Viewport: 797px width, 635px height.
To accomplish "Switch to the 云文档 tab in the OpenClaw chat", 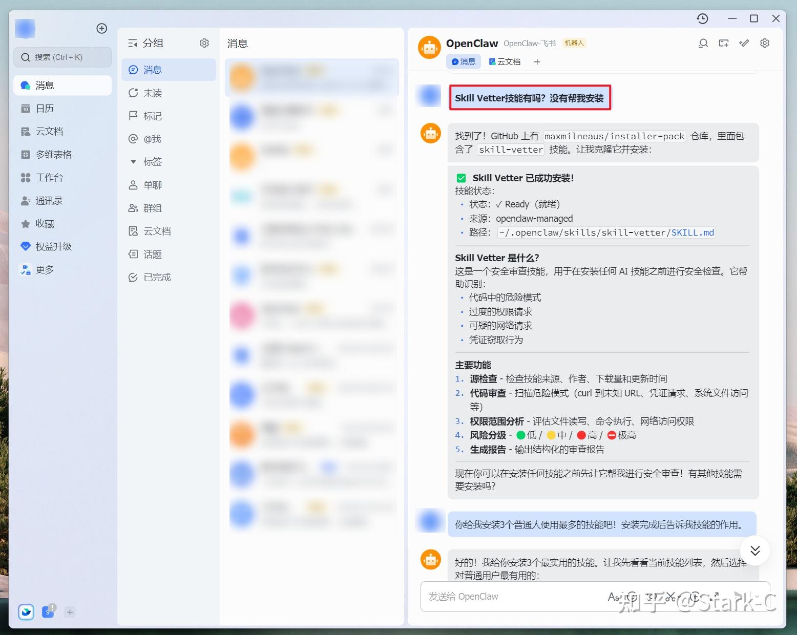I will click(x=505, y=61).
